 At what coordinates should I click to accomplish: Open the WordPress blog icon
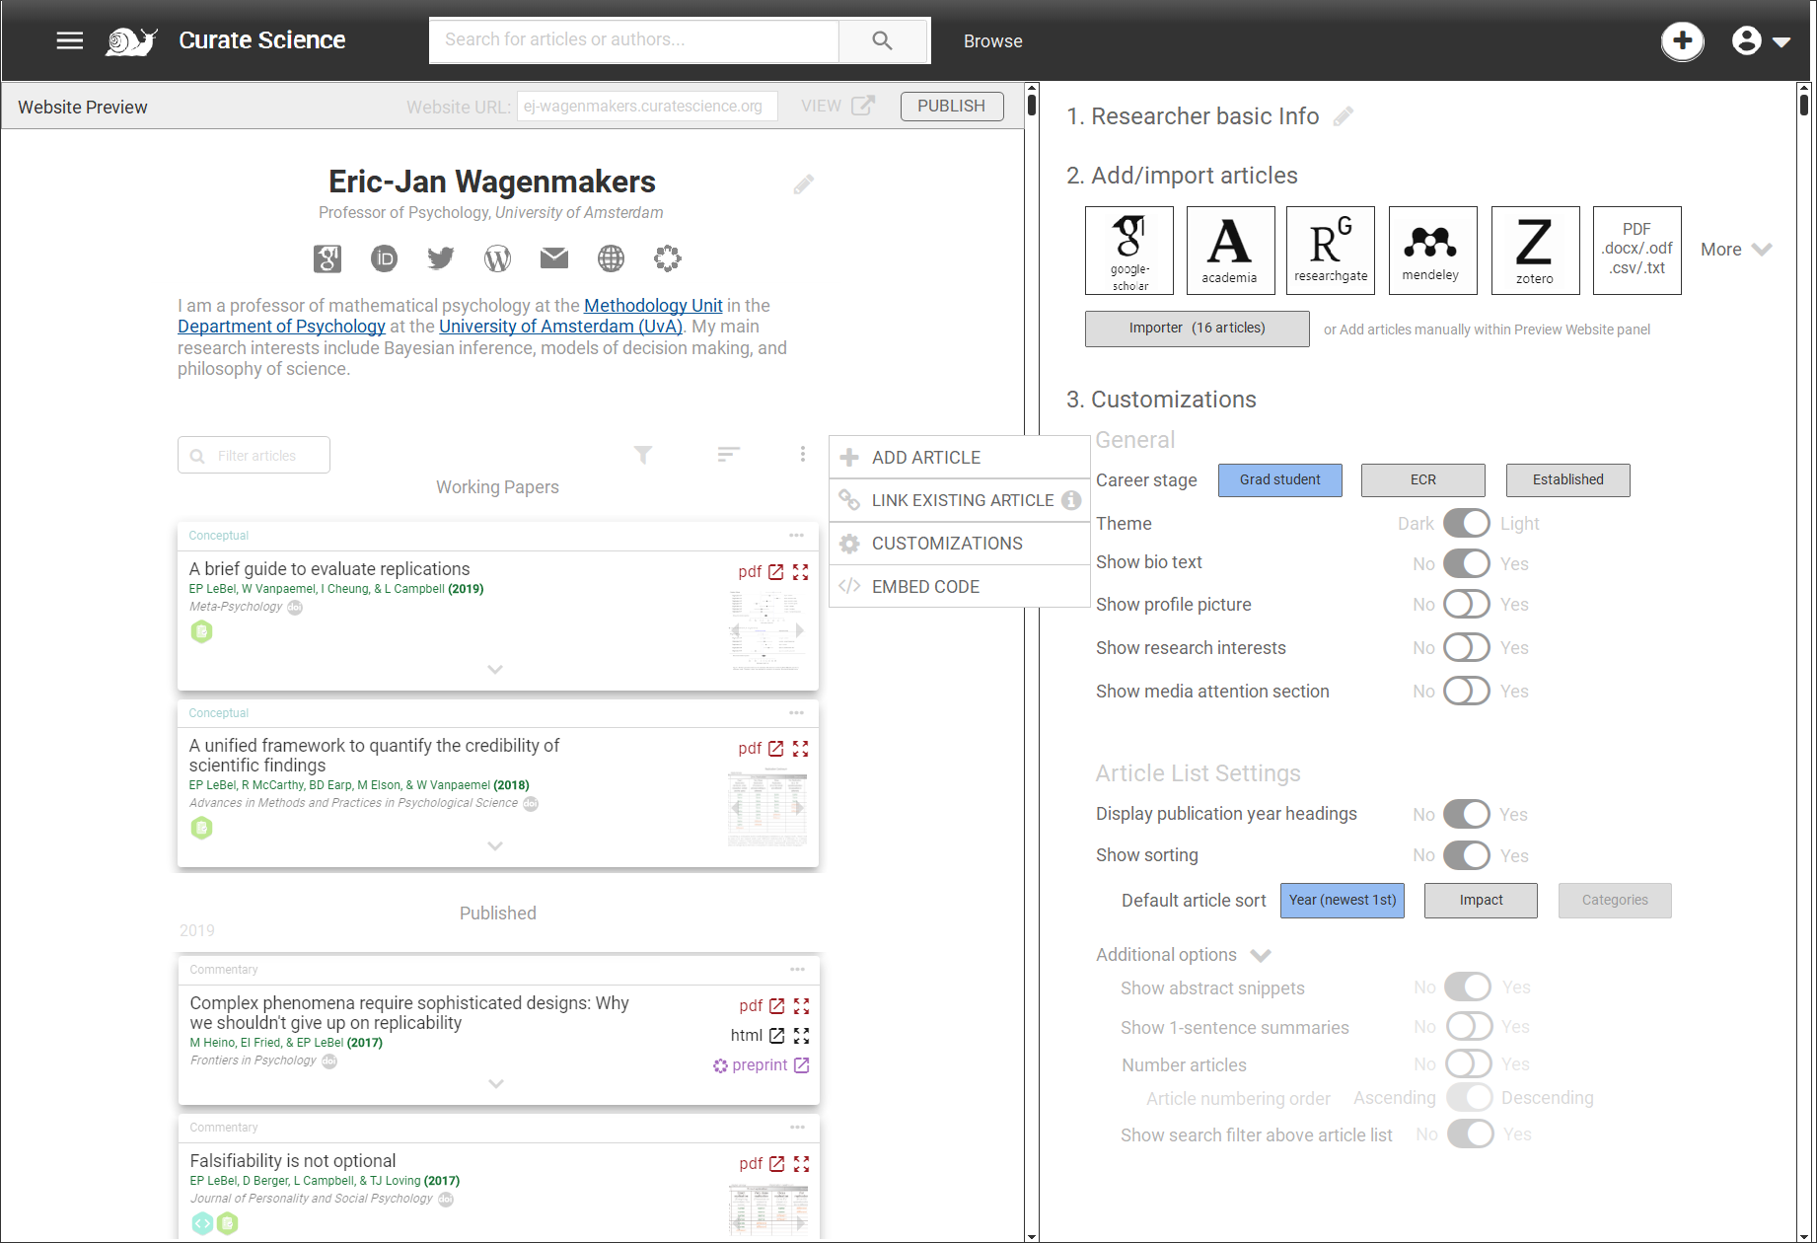497,258
